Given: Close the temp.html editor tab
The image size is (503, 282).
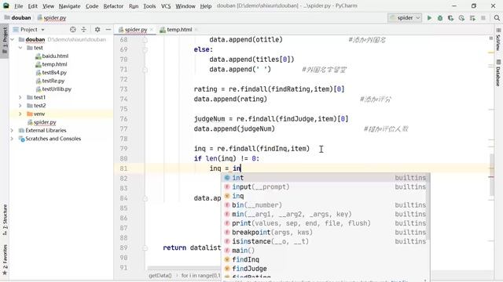Looking at the screenshot, I should pos(196,30).
